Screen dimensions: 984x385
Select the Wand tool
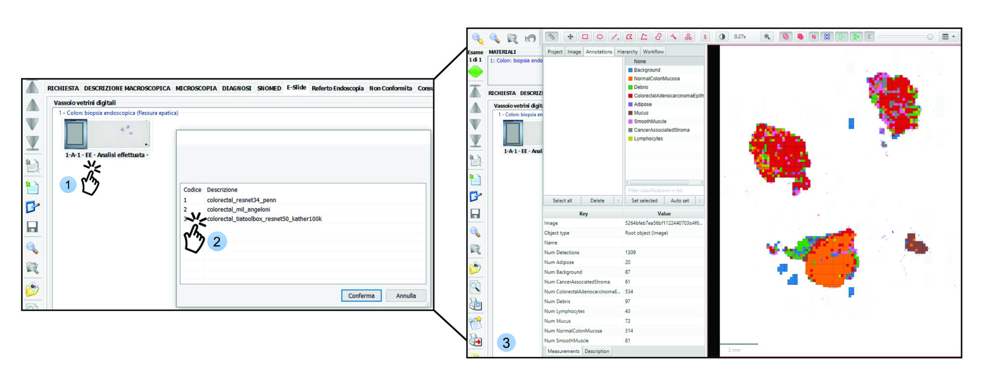tap(673, 37)
